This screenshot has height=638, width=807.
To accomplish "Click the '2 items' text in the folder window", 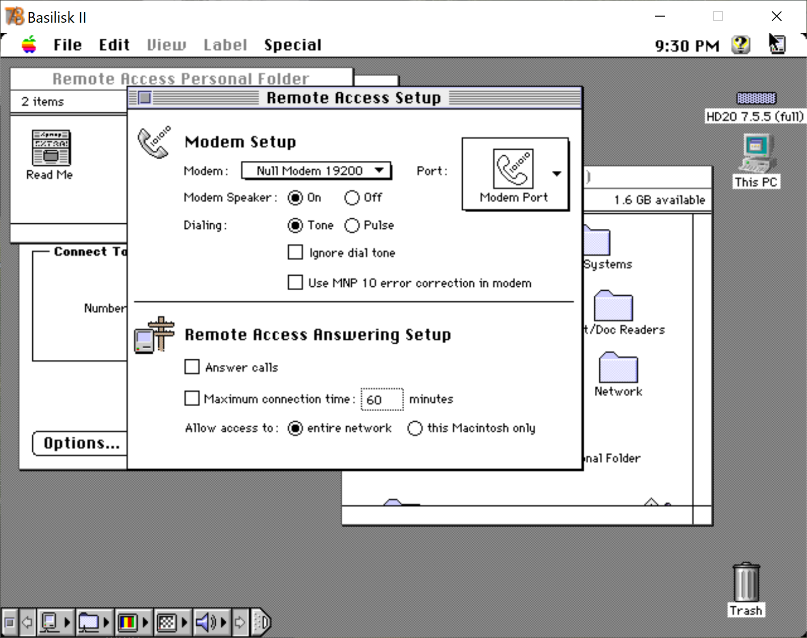I will coord(43,101).
